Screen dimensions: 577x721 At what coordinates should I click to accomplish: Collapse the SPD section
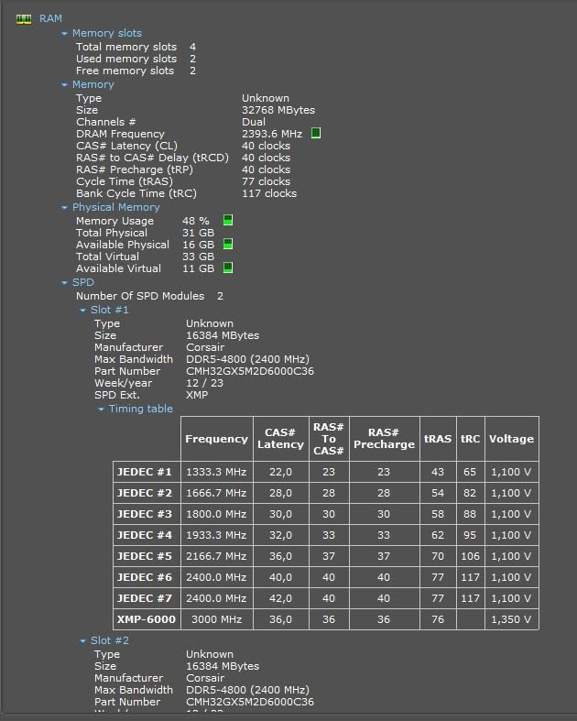[64, 283]
